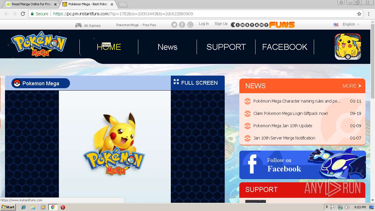Click the red Opera-like taskbar icon
This screenshot has height=211, width=375.
tap(63, 207)
